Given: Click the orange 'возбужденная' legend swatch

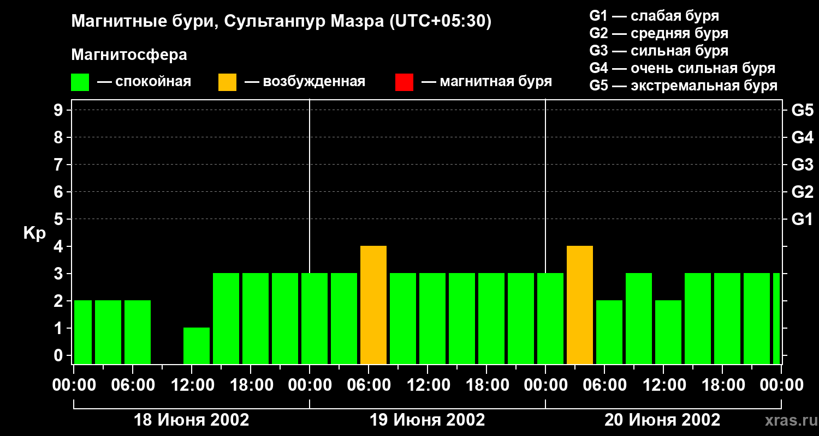Looking at the screenshot, I should pos(227,82).
